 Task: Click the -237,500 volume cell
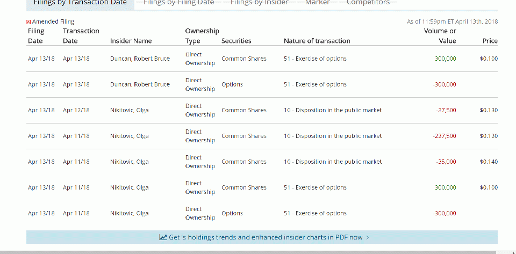click(x=445, y=136)
